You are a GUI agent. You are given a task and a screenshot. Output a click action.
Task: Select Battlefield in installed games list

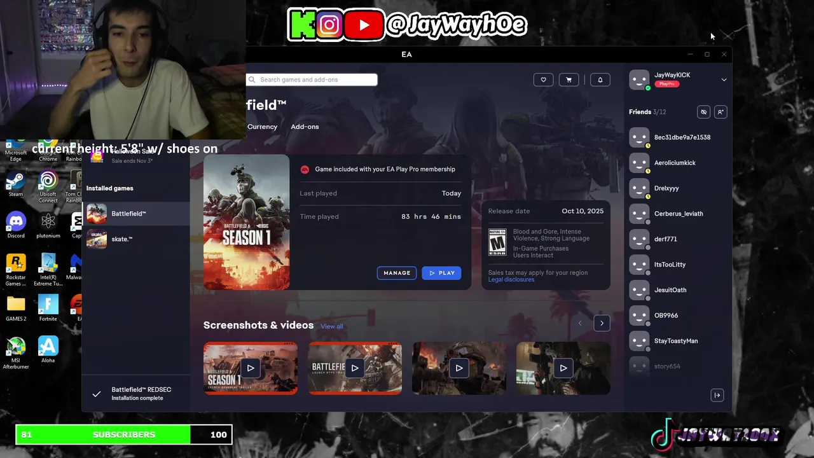tap(136, 214)
